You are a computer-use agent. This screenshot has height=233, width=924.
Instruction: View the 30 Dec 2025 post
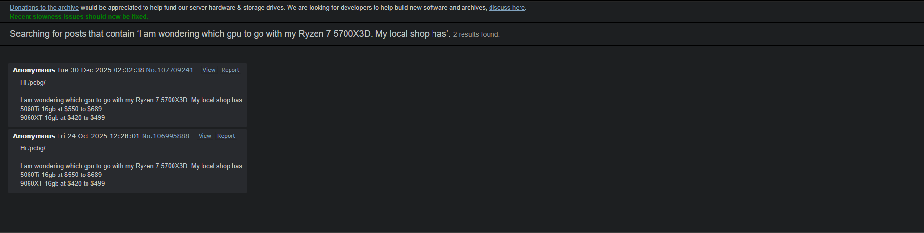pyautogui.click(x=209, y=70)
